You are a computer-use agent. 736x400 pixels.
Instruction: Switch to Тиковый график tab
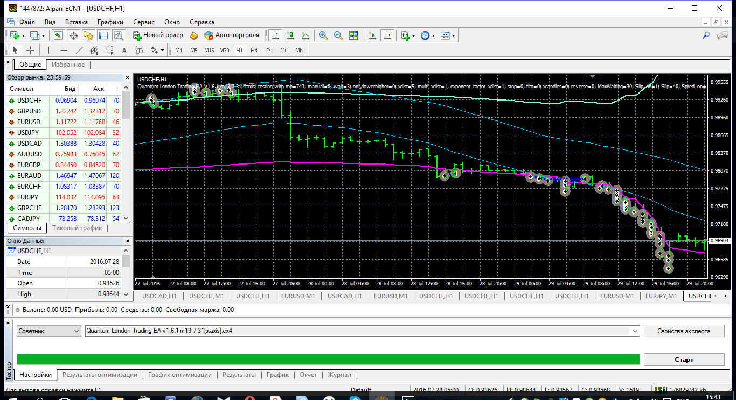tap(77, 228)
